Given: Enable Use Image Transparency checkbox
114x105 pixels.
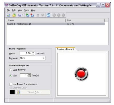Looking at the screenshot, I should pos(11,84).
